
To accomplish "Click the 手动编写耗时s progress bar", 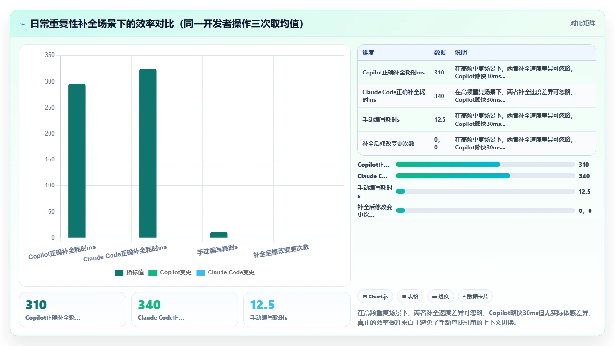I will point(485,191).
